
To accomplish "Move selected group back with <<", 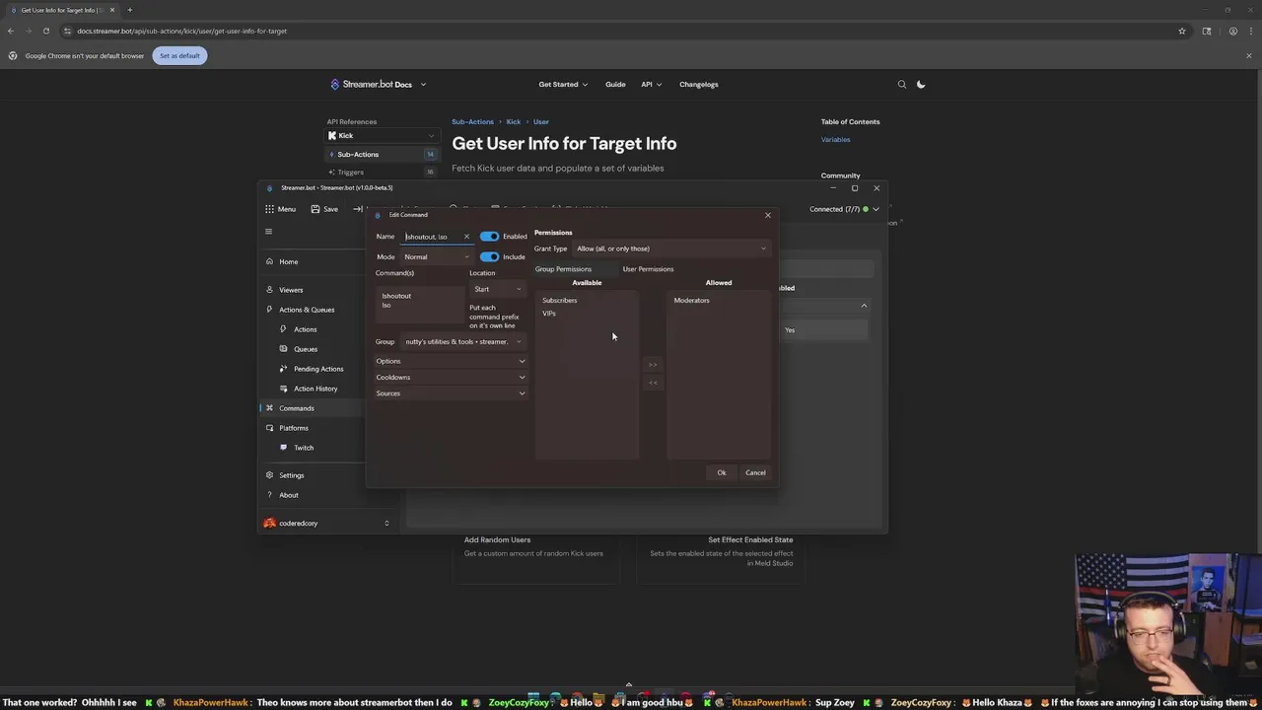I will point(653,383).
